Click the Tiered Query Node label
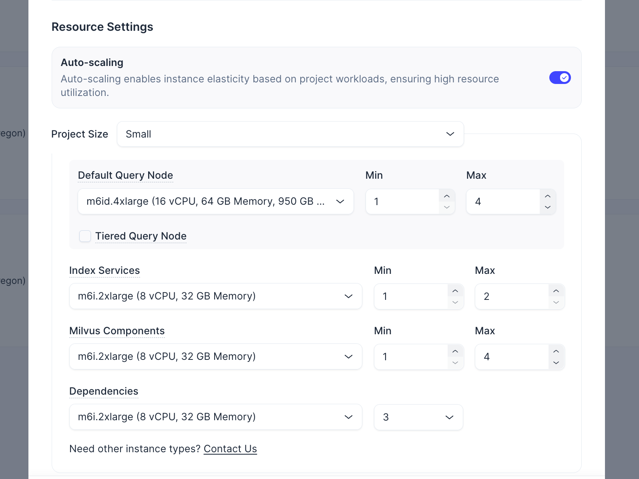 (x=141, y=236)
